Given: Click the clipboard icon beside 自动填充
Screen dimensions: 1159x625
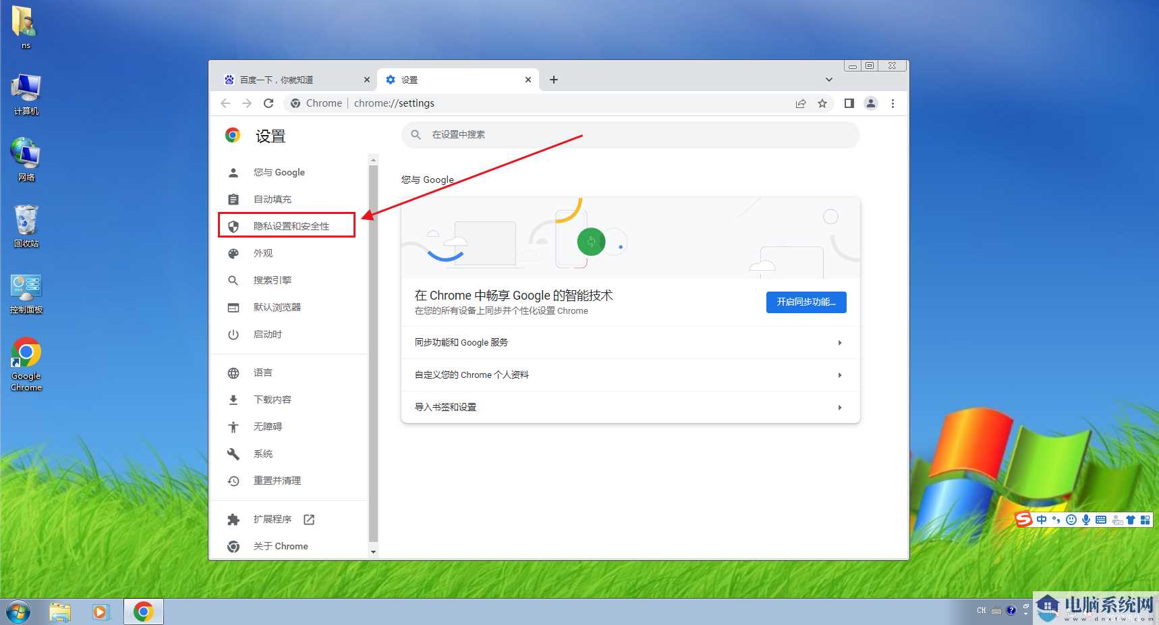Looking at the screenshot, I should (x=233, y=199).
